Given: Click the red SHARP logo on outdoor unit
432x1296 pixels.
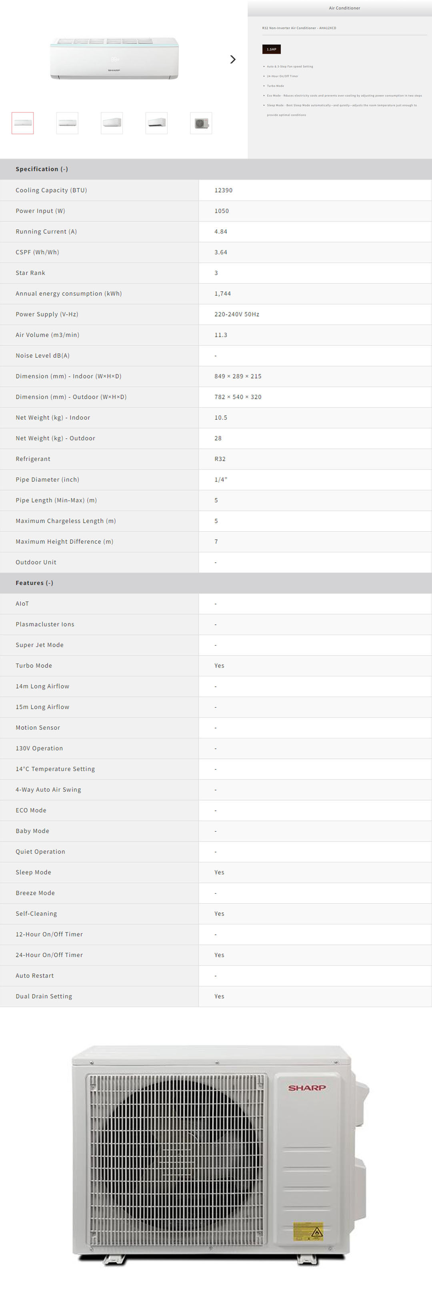Looking at the screenshot, I should [307, 1088].
